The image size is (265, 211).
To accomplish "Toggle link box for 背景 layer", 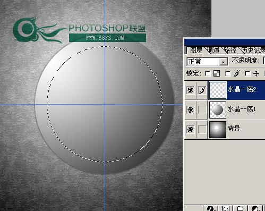I will click(x=202, y=130).
